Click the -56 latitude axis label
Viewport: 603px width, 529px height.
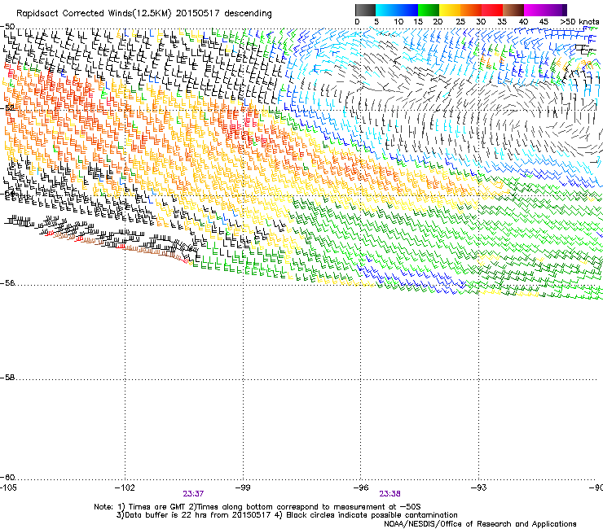[x=7, y=283]
